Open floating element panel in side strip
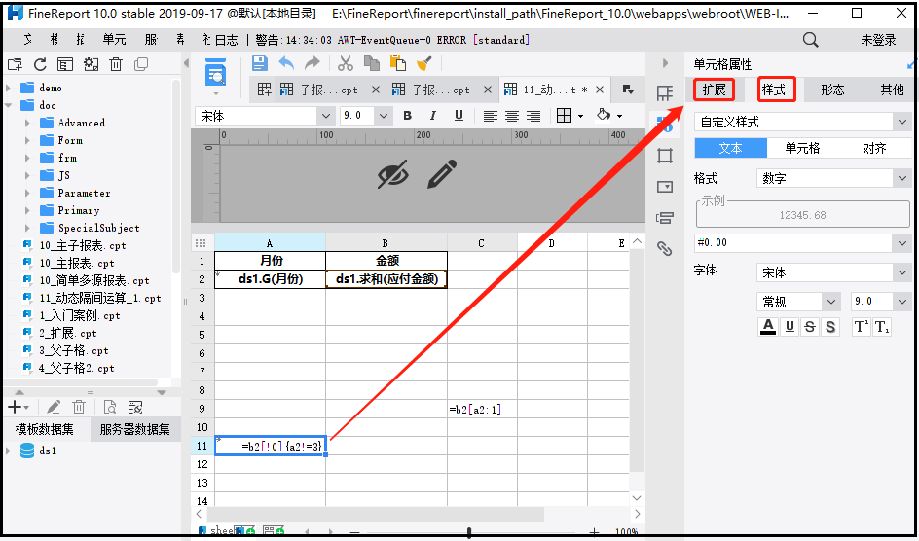919x541 pixels. 664,156
